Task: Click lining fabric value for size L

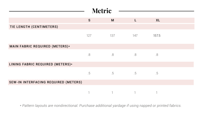Action: click(135, 73)
